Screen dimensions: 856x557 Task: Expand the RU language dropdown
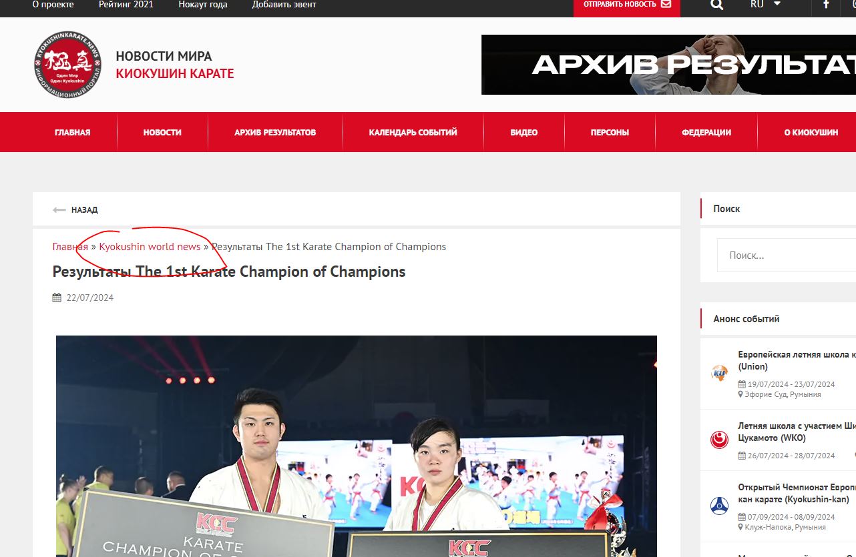(765, 4)
